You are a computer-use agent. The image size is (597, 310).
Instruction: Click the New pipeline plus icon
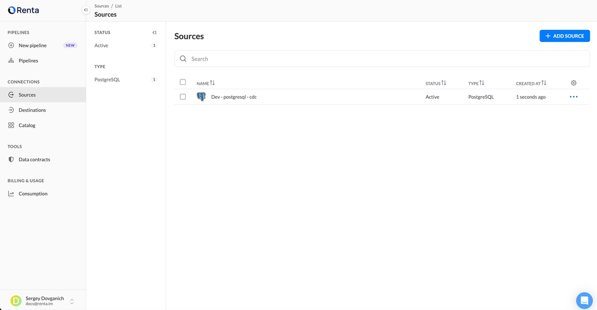click(x=11, y=45)
